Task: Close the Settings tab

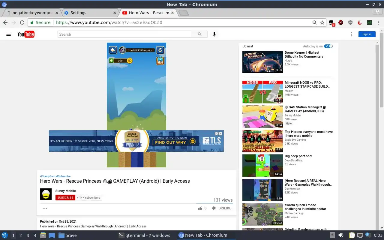Action: pyautogui.click(x=114, y=13)
